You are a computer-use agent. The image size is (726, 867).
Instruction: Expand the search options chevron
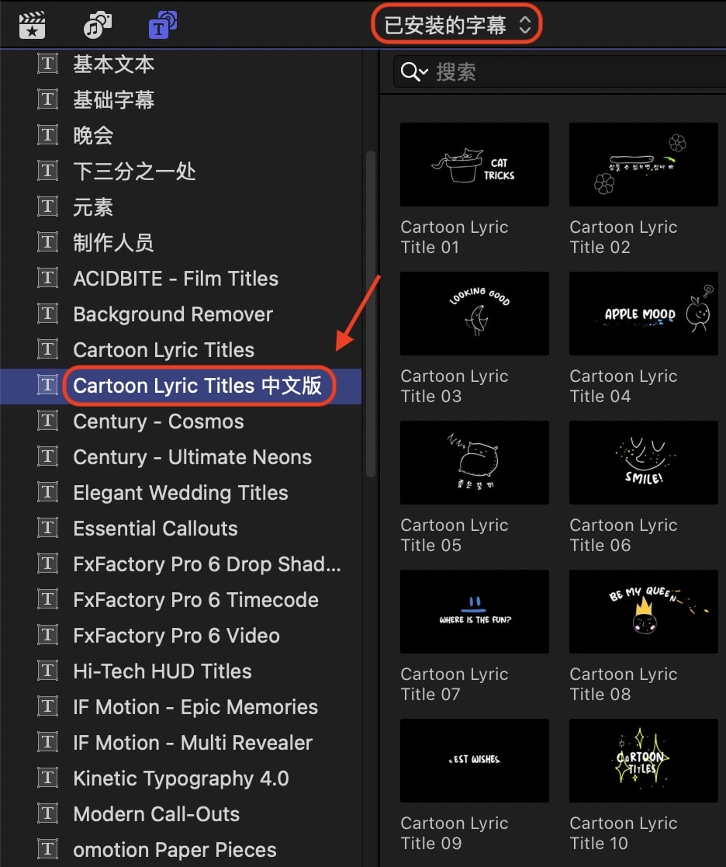423,72
